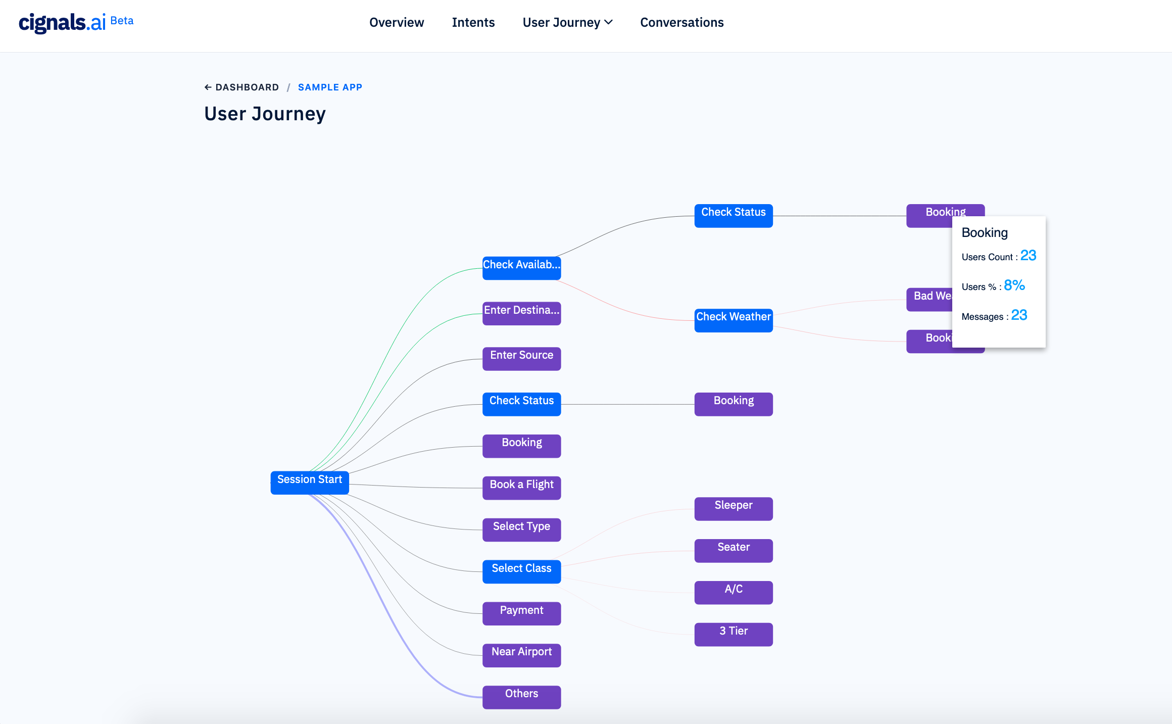The image size is (1172, 724).
Task: Expand the Select Class node
Action: coord(521,571)
